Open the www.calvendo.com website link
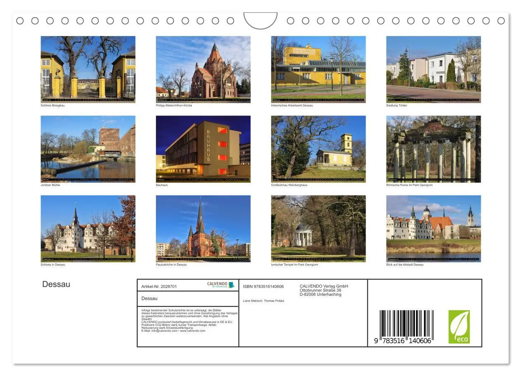The width and height of the screenshot is (521, 376). [193, 331]
